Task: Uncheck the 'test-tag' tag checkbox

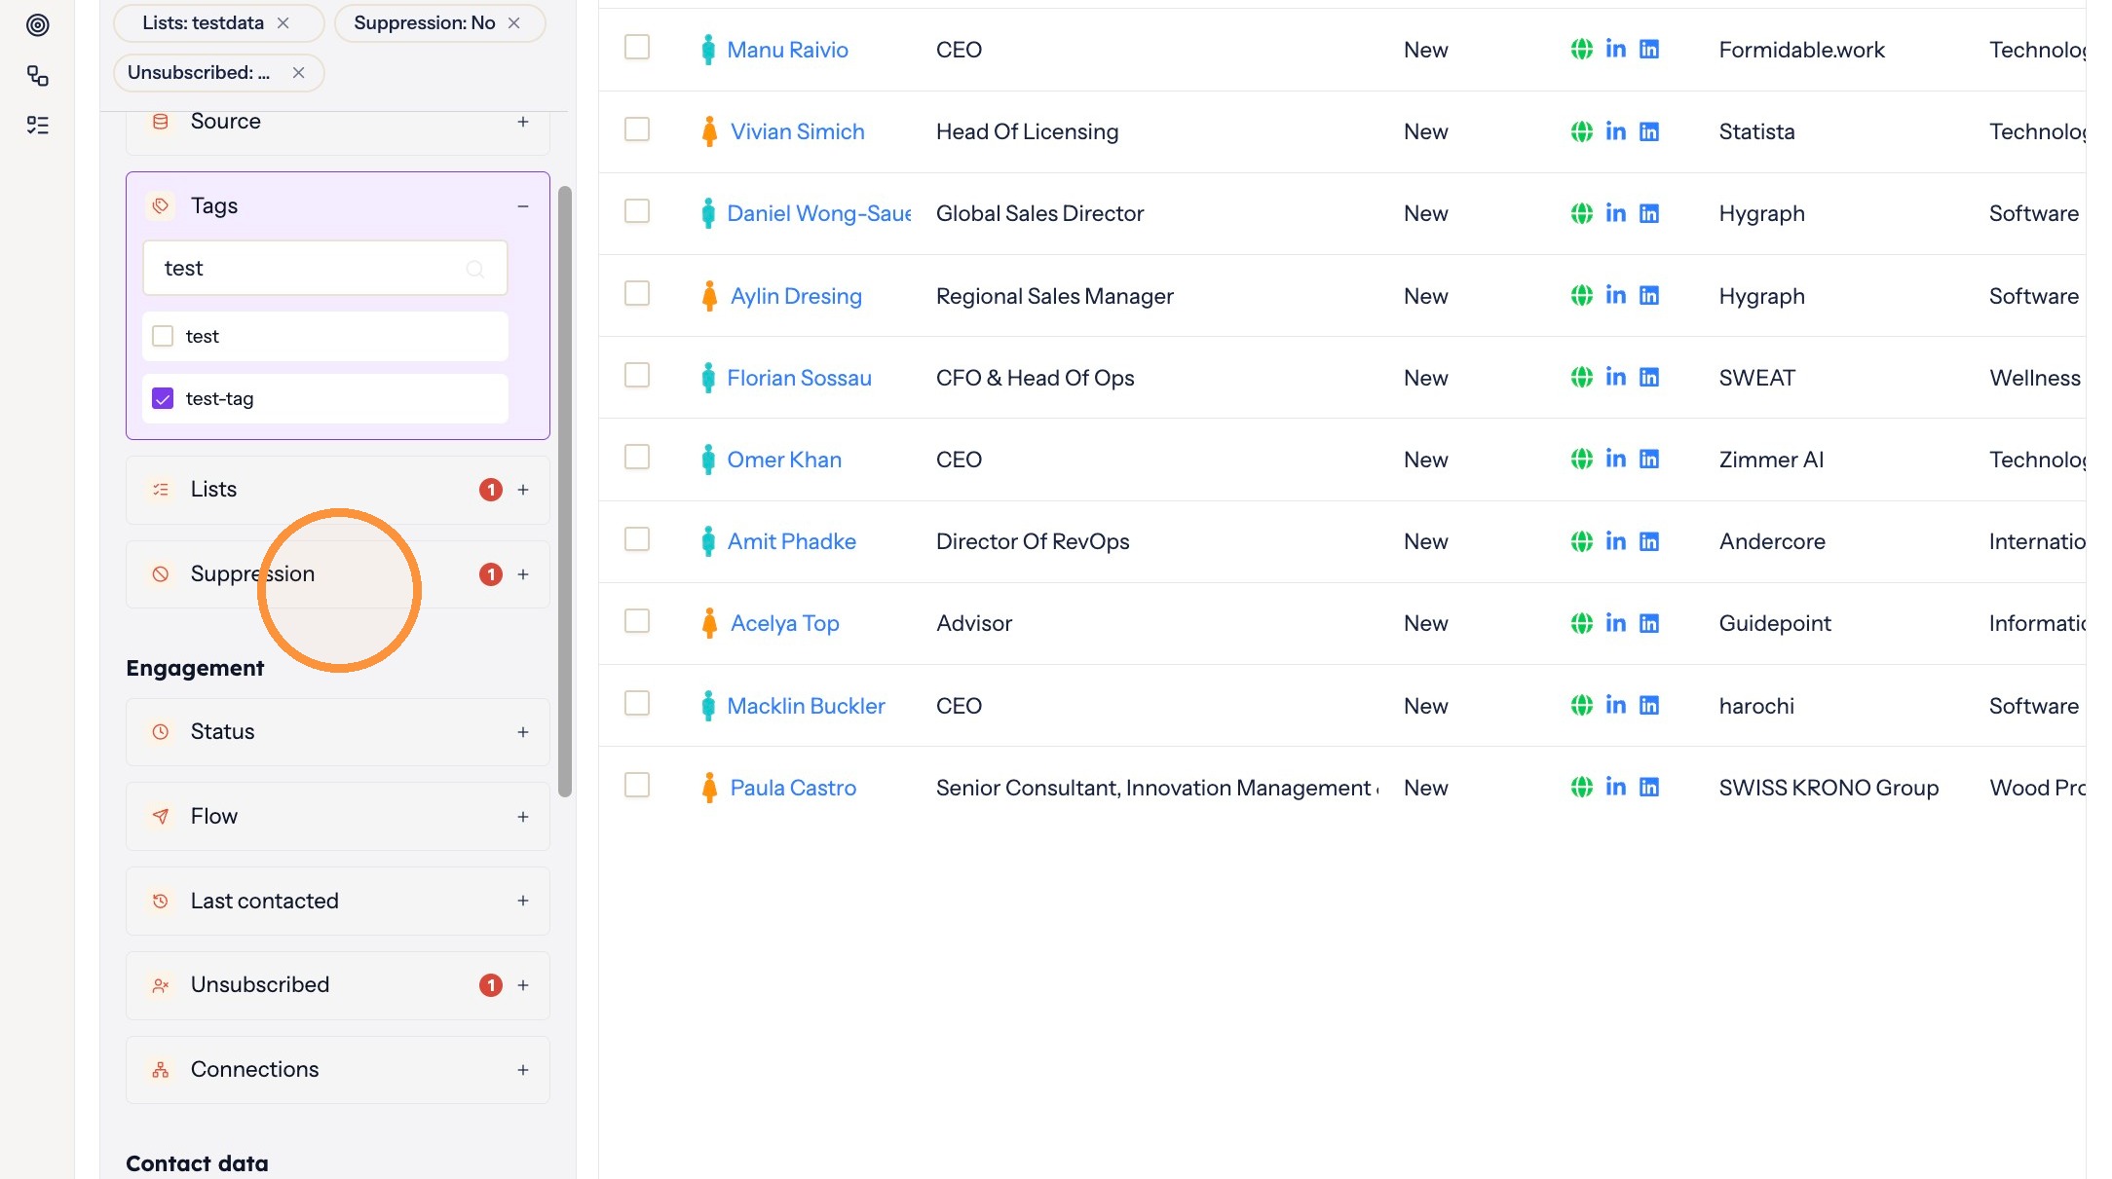Action: coord(163,398)
